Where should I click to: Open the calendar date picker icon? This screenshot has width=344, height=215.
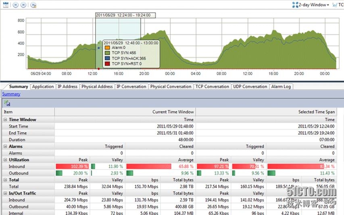(6, 4)
